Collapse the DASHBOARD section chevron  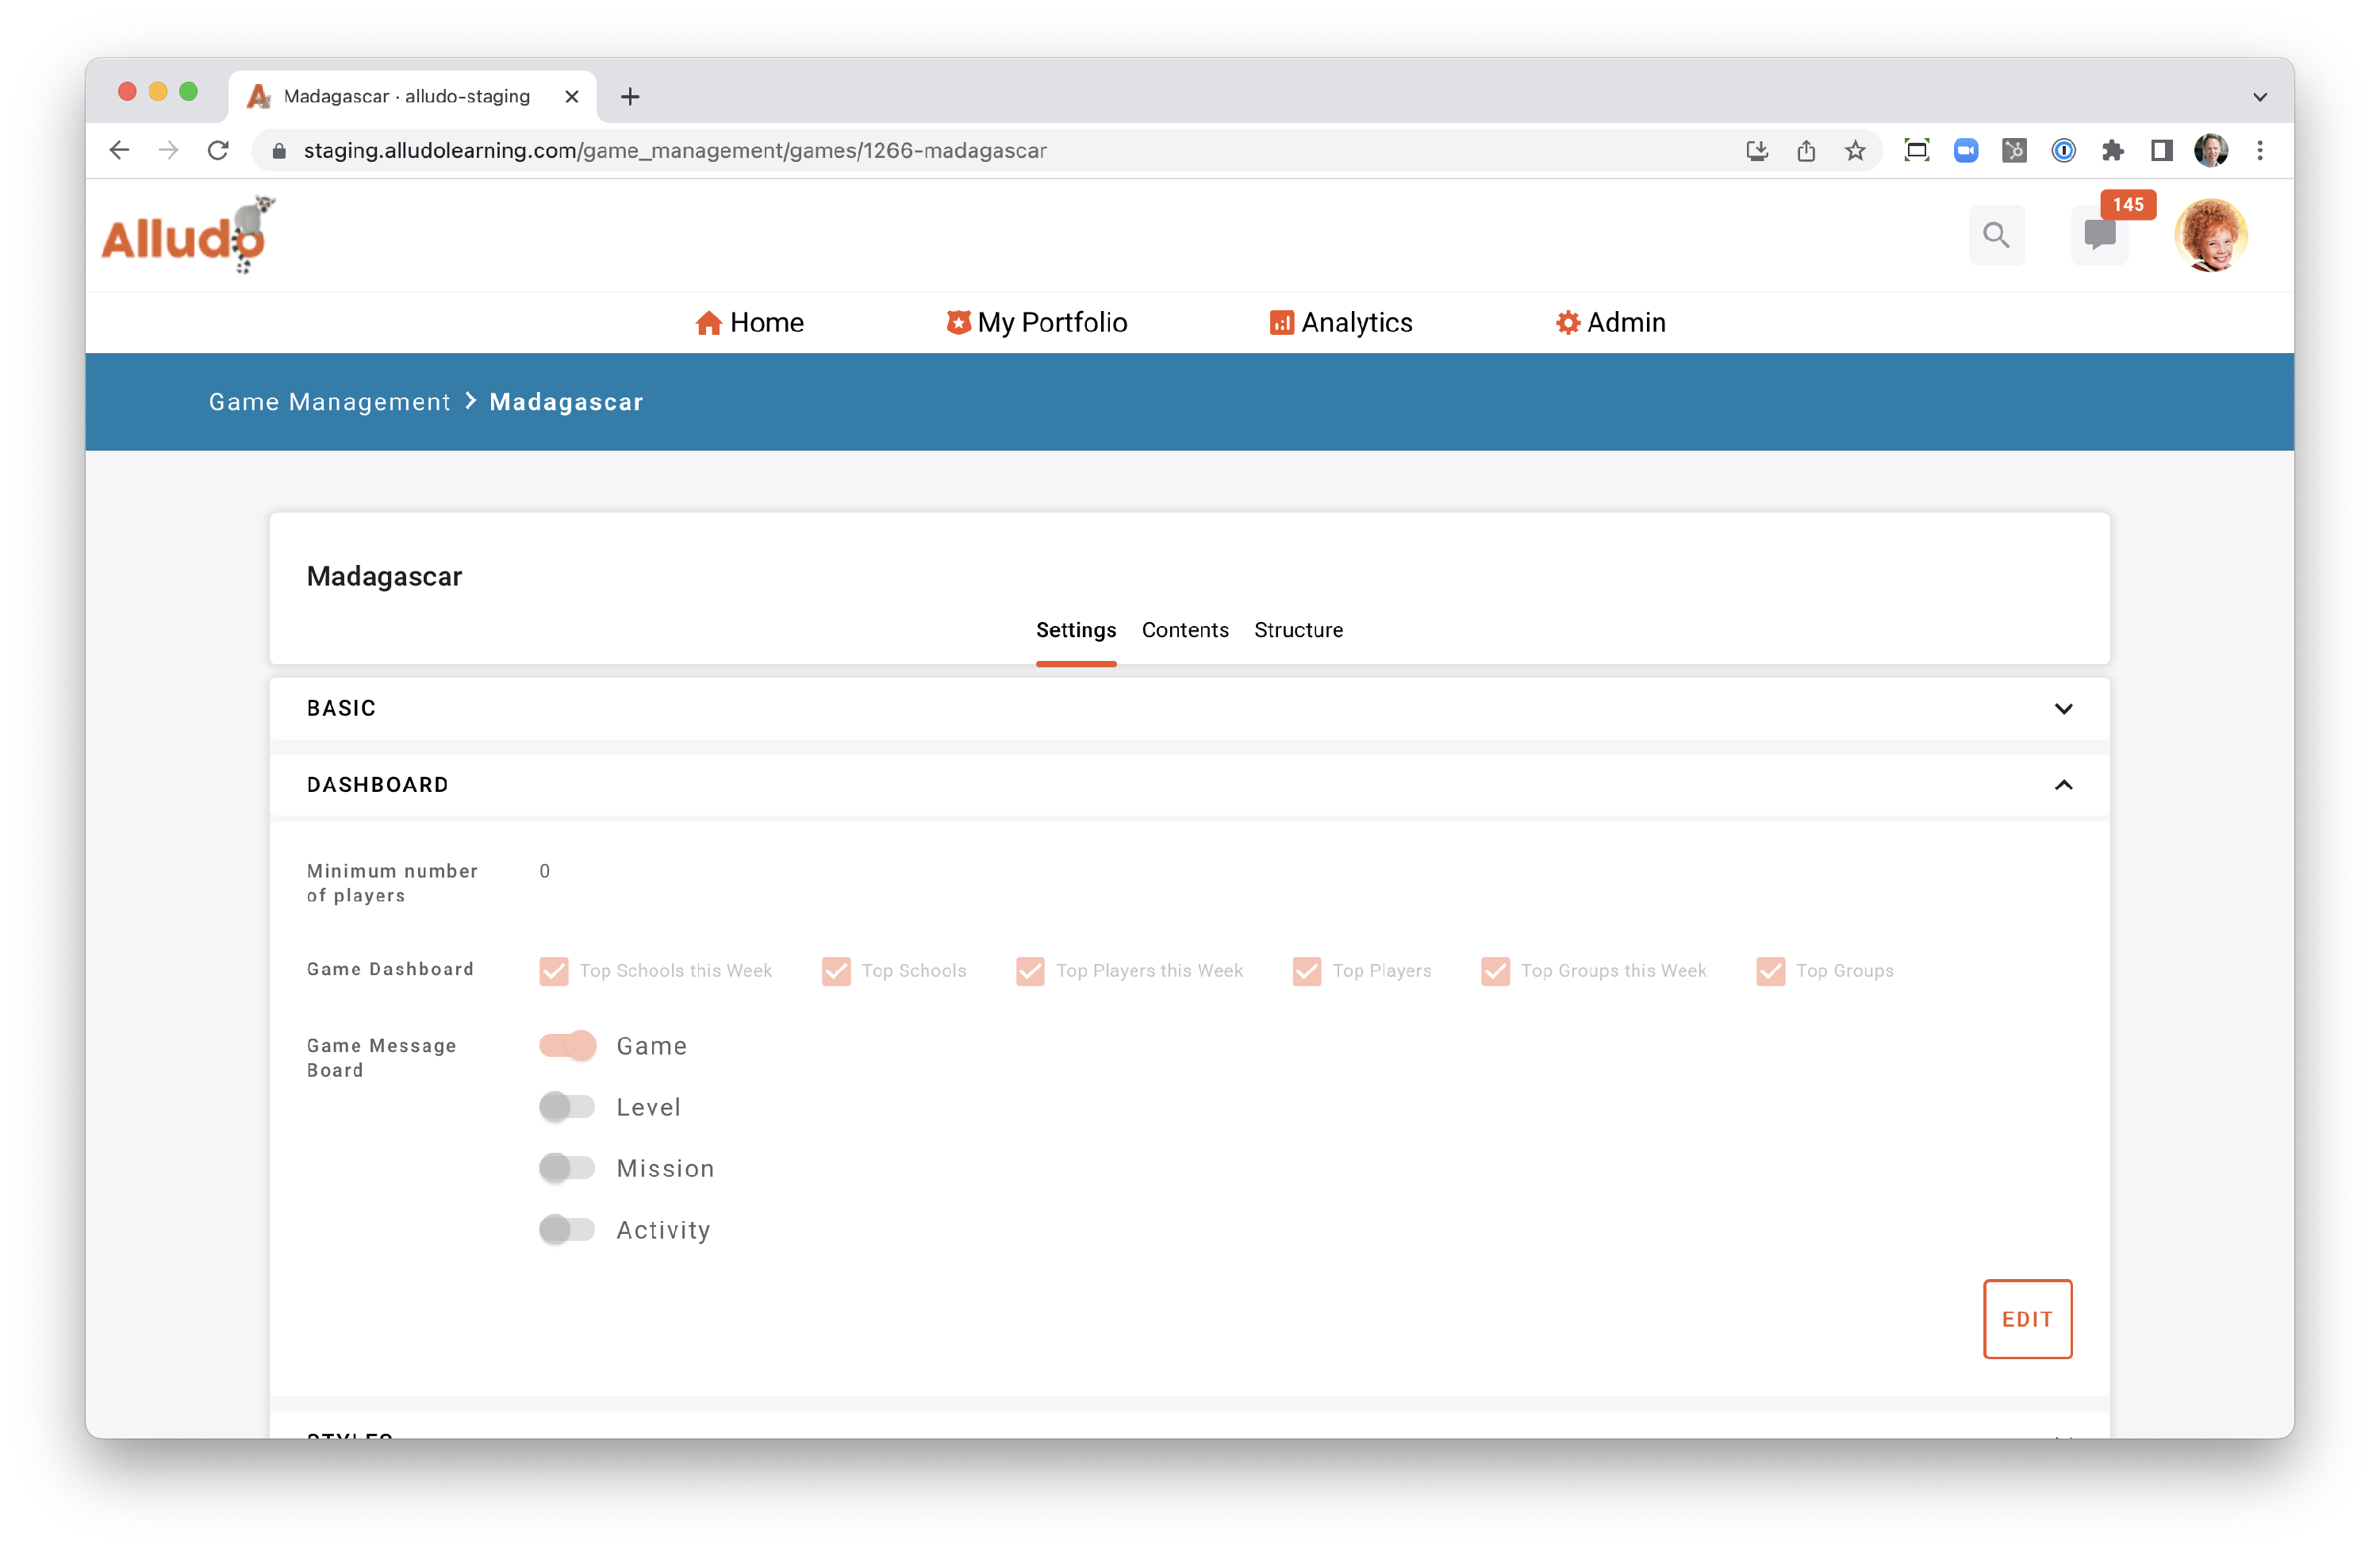2063,785
